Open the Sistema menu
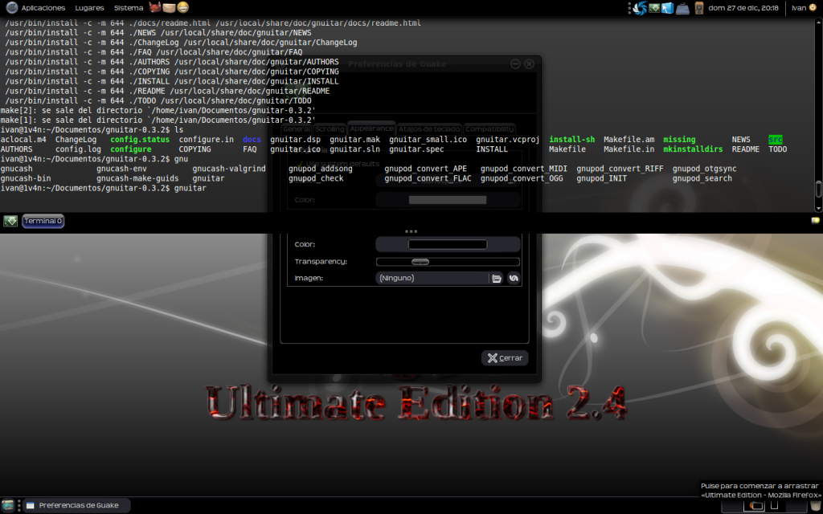Screen dimensions: 823x514 pos(129,8)
